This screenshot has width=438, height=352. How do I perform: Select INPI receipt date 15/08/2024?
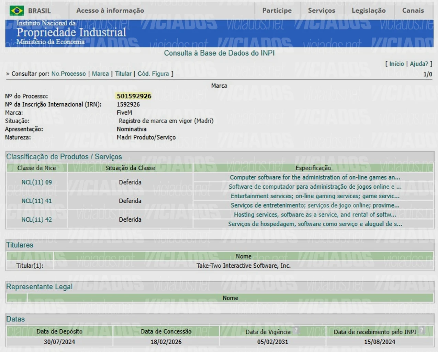point(380,342)
